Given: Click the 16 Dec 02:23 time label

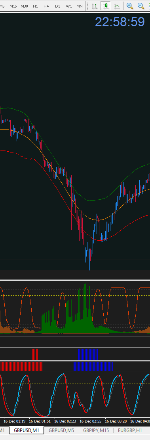Looking at the screenshot, I should [66, 421].
